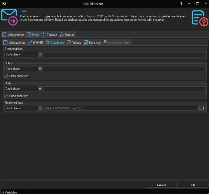Toggle Case sensitive checkbox under Subject
Viewport: 209px width, 194px height.
pyautogui.click(x=6, y=76)
